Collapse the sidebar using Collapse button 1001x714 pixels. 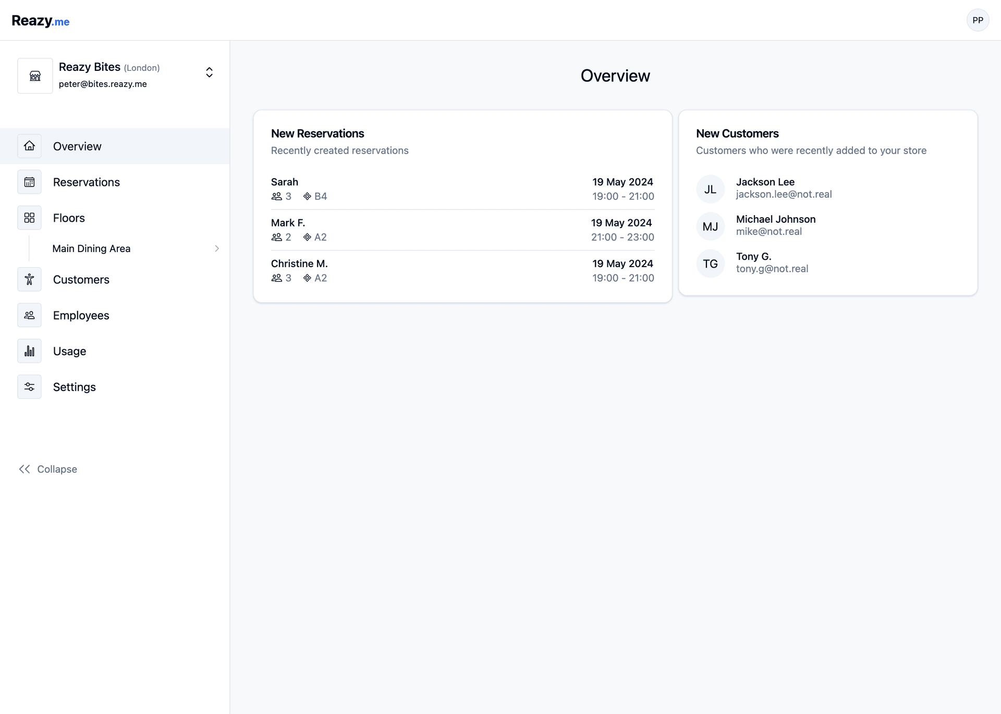(48, 469)
